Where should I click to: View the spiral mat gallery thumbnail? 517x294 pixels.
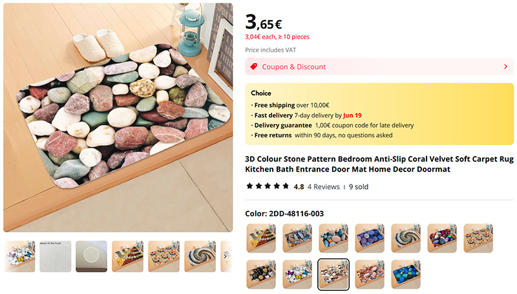point(200,257)
